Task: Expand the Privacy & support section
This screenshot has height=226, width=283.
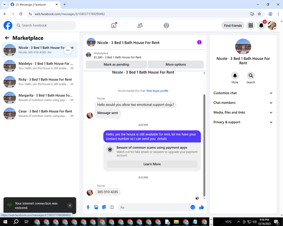Action: pyautogui.click(x=243, y=122)
